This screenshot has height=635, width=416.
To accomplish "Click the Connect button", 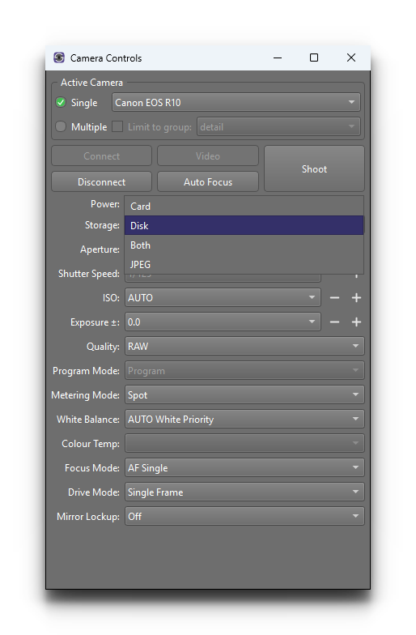I will coord(102,156).
